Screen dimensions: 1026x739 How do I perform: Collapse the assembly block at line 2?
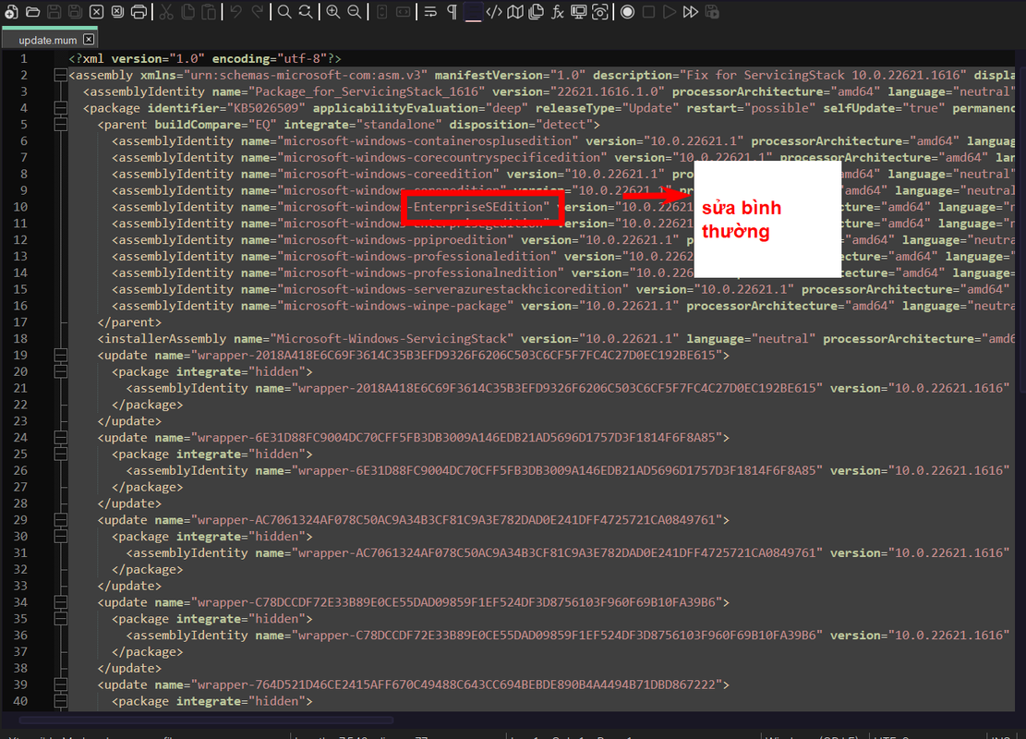pos(60,75)
